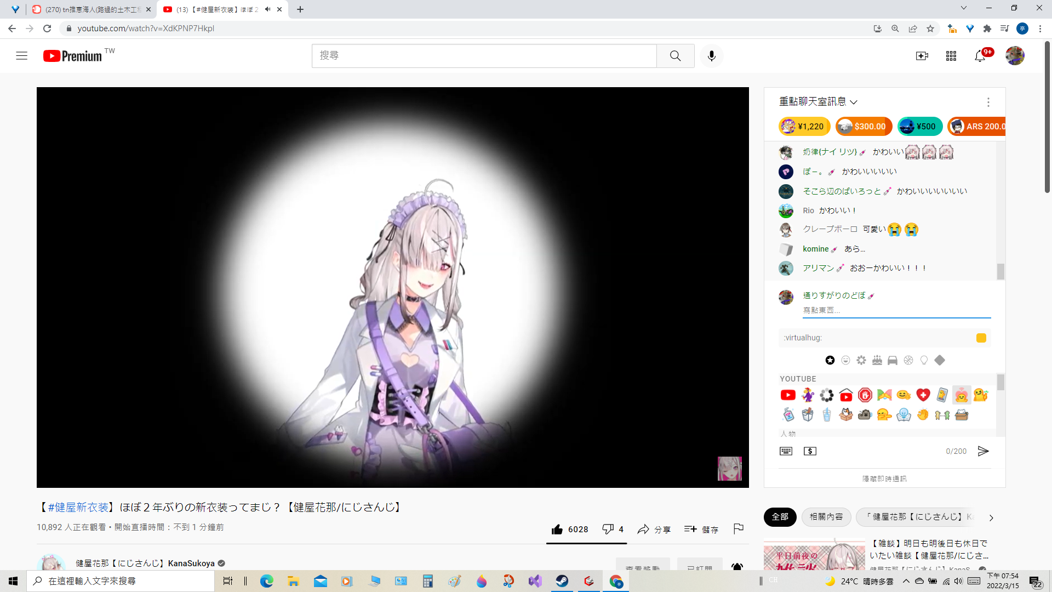Open the Chrome tab search dropdown
1052x592 pixels.
[x=964, y=8]
